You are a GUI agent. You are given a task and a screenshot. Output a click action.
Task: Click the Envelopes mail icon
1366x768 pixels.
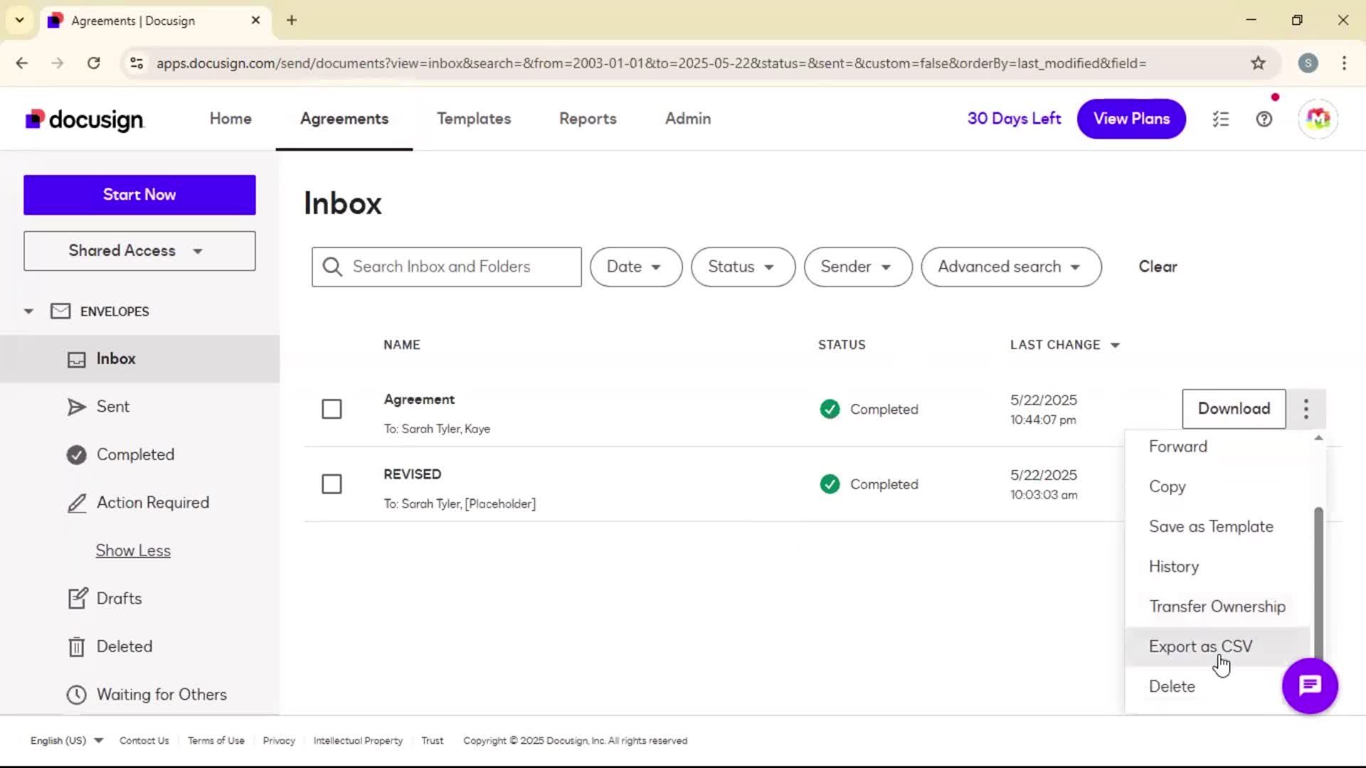60,311
